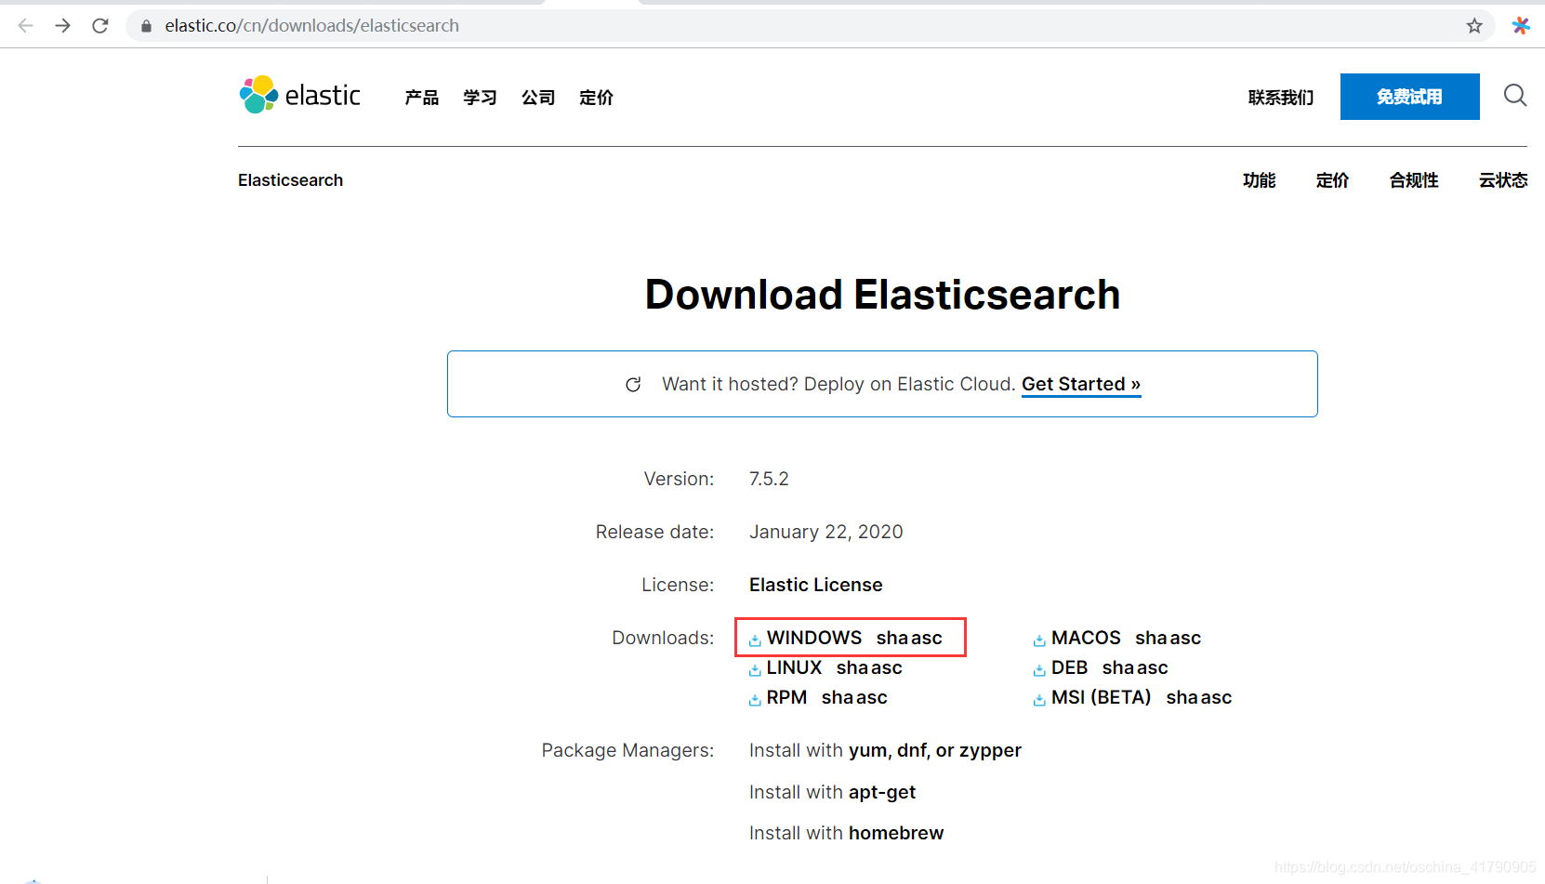This screenshot has width=1545, height=884.
Task: Download the LINUX package
Action: tap(794, 667)
